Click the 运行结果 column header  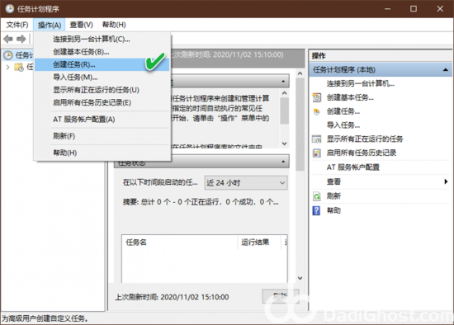click(259, 243)
